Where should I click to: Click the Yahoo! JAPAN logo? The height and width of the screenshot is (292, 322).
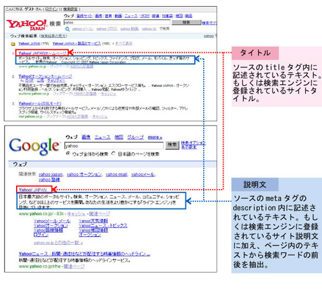pos(27,25)
